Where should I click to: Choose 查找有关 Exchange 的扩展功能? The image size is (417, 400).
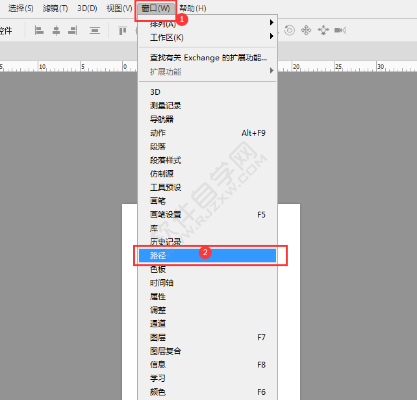tap(207, 58)
